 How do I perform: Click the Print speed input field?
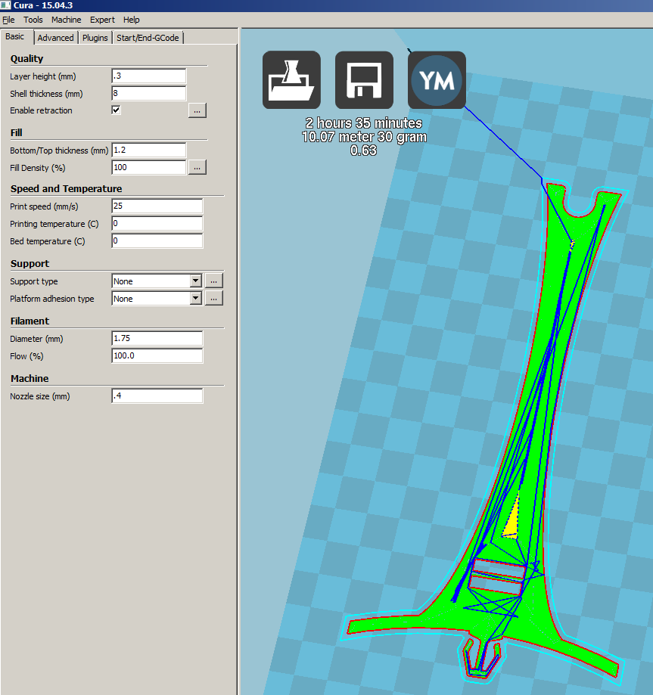157,206
